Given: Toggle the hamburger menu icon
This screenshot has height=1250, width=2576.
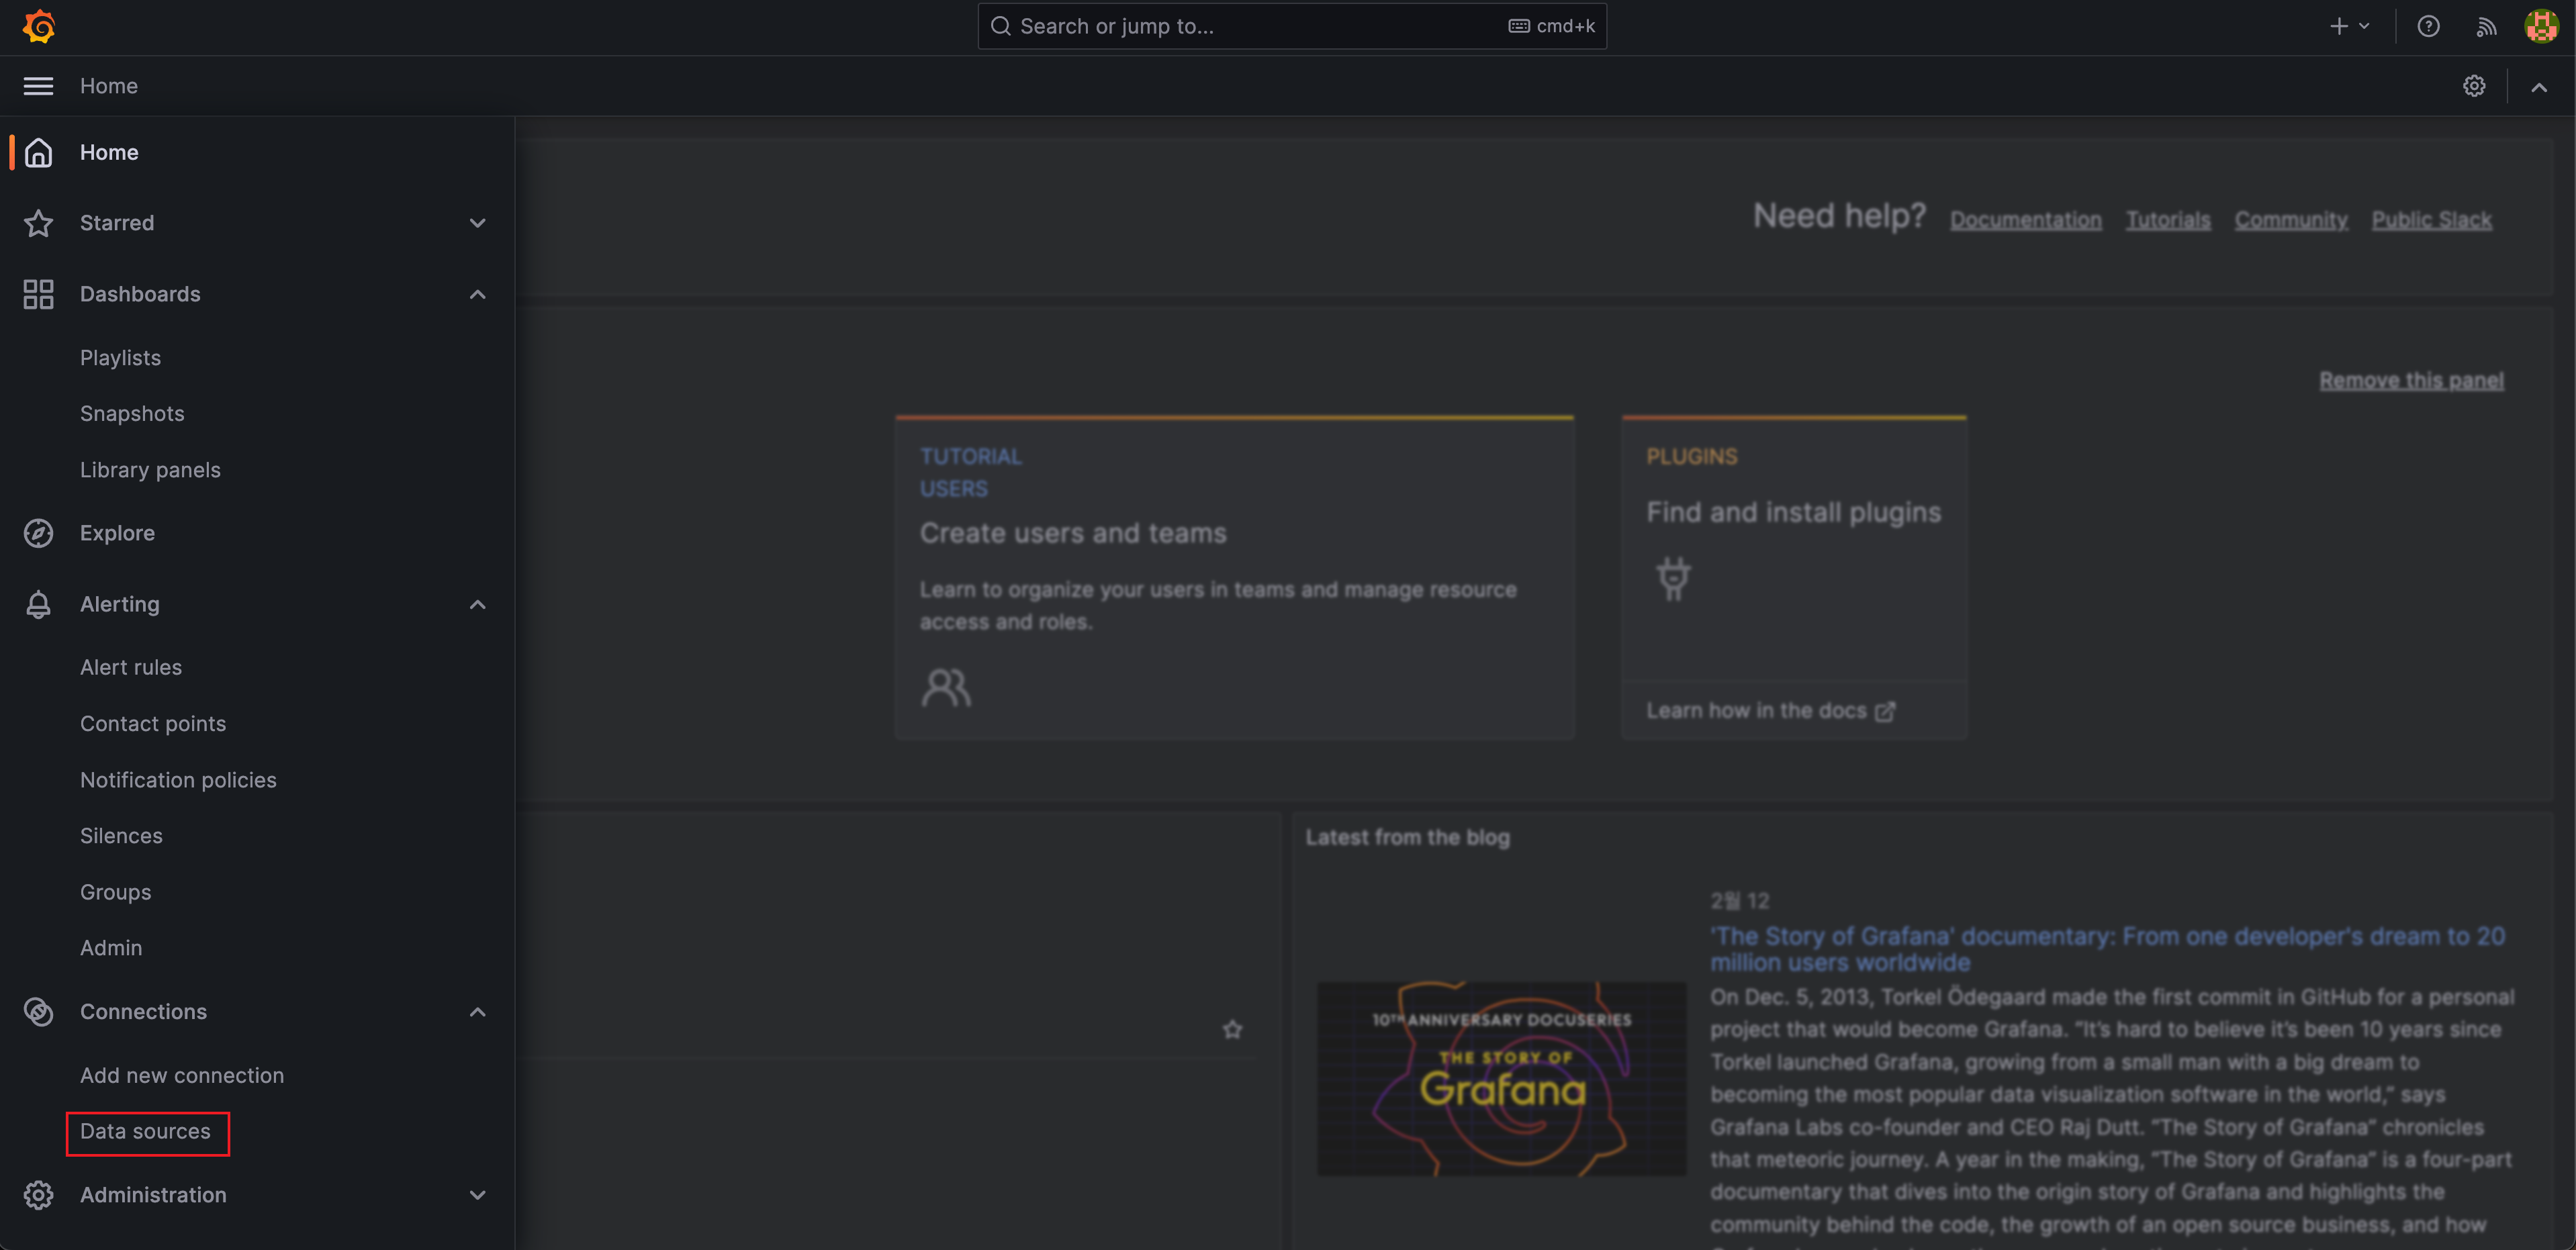Looking at the screenshot, I should [x=38, y=86].
